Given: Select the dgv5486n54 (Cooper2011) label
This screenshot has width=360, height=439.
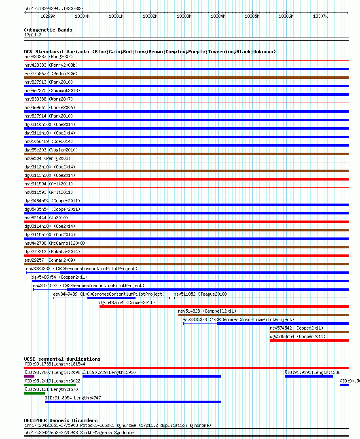Looking at the screenshot, I should (60, 277).
